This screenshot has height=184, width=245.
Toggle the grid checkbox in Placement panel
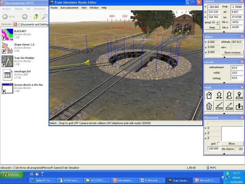[219, 143]
